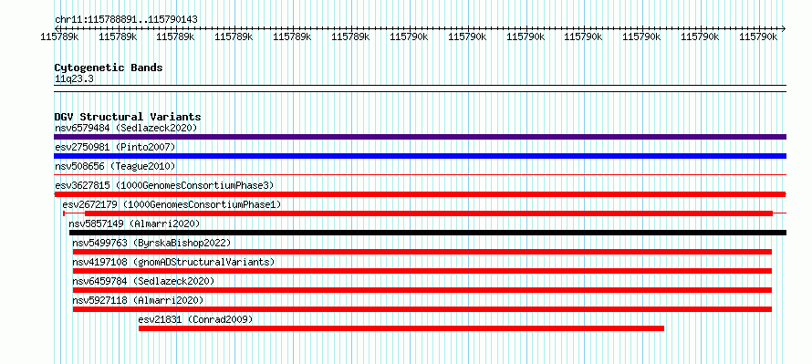
Task: Click the DGV Structural Variants track title
Action: pos(128,117)
